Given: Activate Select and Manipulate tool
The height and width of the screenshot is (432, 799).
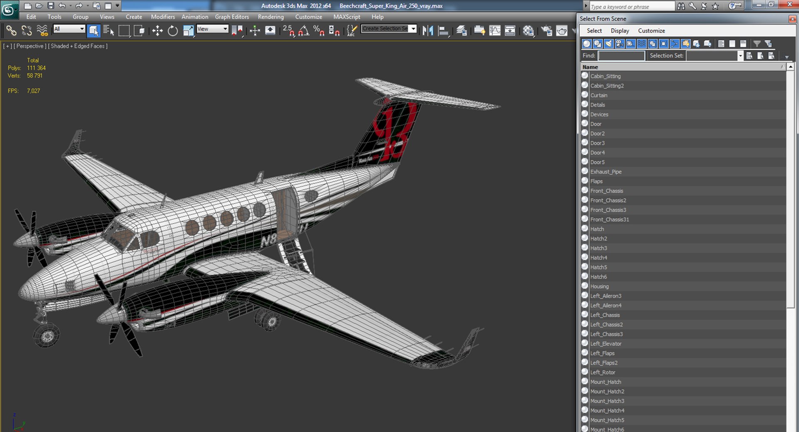Looking at the screenshot, I should [255, 30].
